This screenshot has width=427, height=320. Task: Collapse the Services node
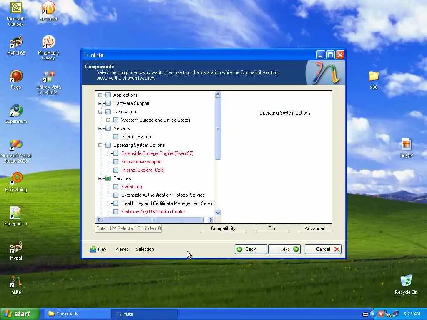tap(100, 178)
